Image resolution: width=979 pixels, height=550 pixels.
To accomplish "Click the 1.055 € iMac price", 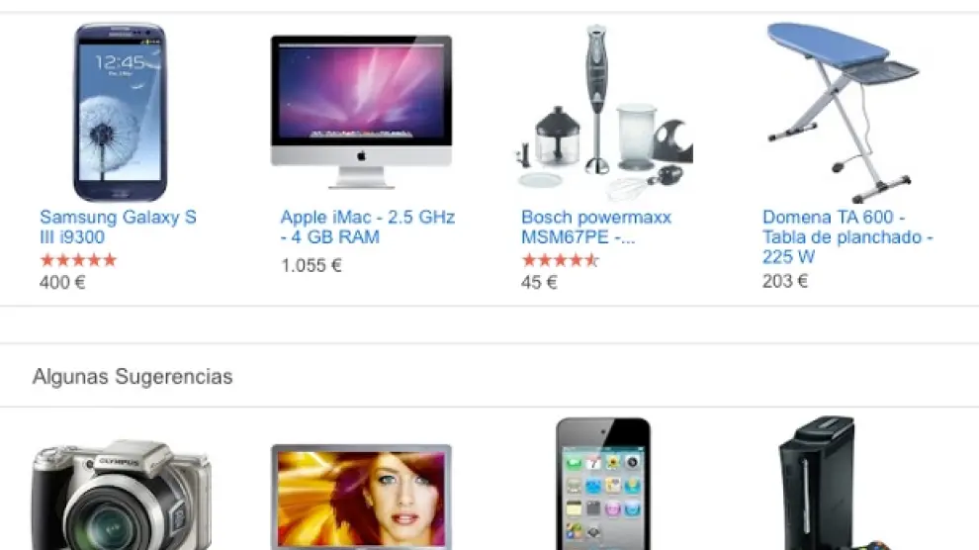I will coord(311,265).
